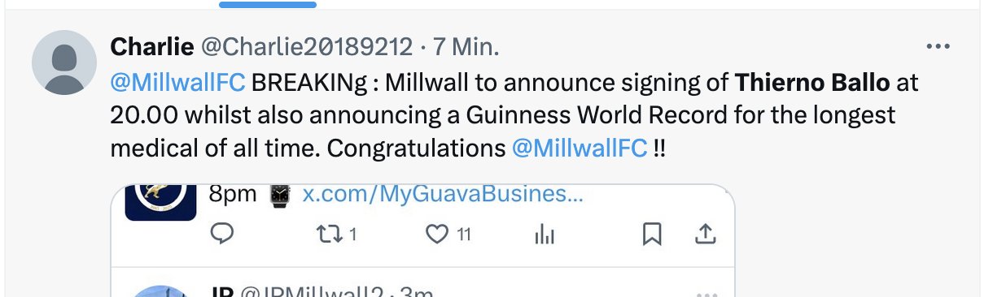The width and height of the screenshot is (993, 297).
Task: Open the first @MillwallFC mention before BREAKINg
Action: 177,82
